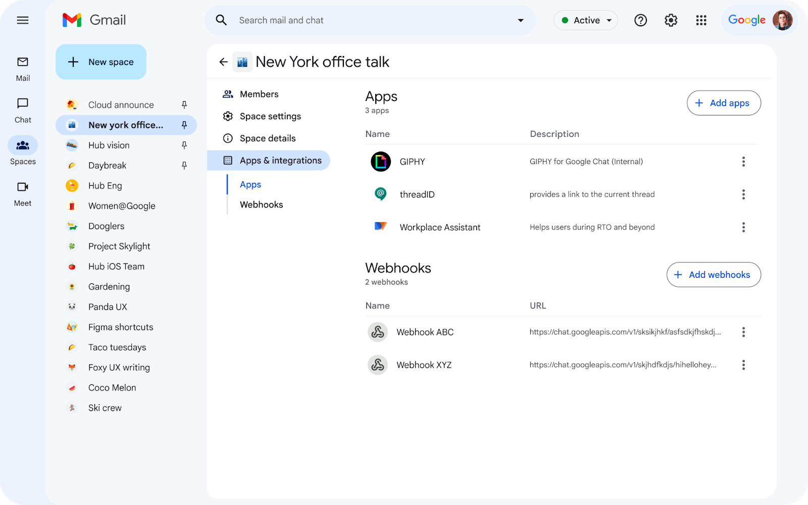Screen dimensions: 808x505
Task: Open the Hub Eng space
Action: click(x=126, y=185)
